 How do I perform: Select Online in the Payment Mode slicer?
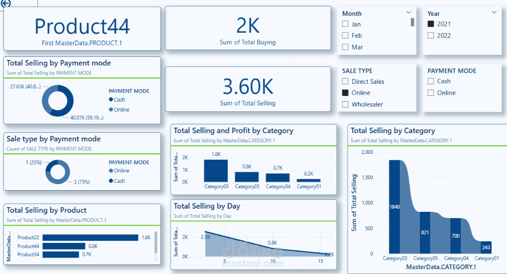431,93
